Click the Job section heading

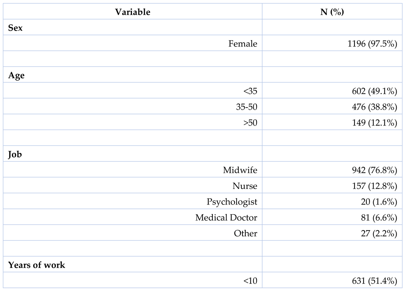(15, 154)
